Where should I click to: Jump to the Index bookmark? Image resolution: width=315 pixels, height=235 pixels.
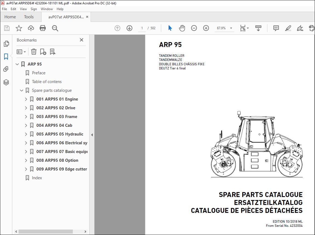pos(37,178)
